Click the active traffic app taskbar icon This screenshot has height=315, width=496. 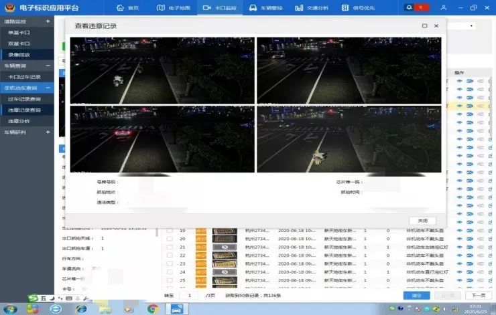177,309
